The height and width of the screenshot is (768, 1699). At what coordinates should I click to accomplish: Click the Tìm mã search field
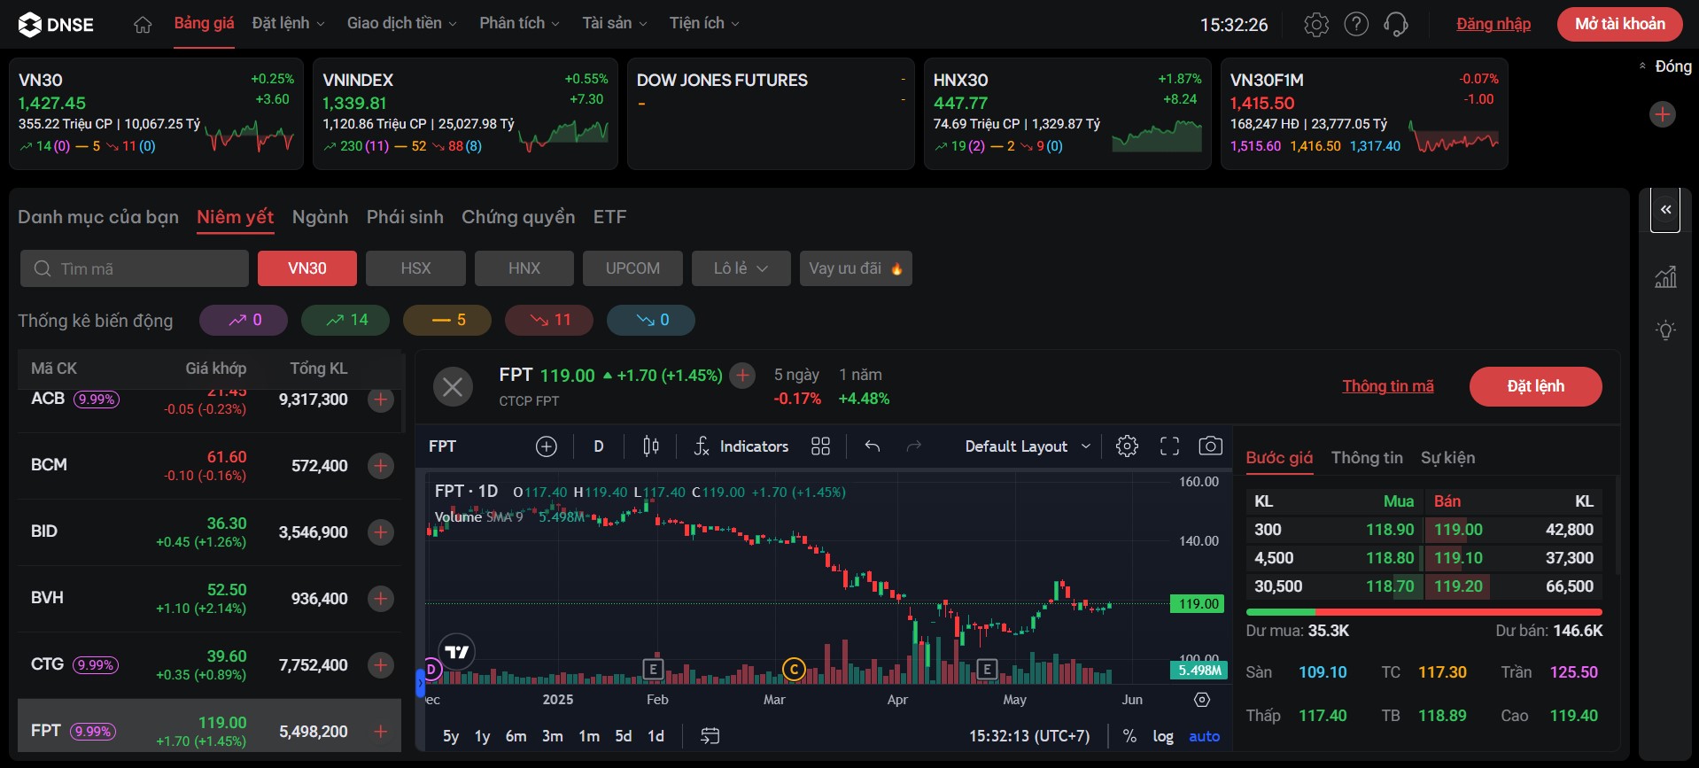pyautogui.click(x=135, y=268)
